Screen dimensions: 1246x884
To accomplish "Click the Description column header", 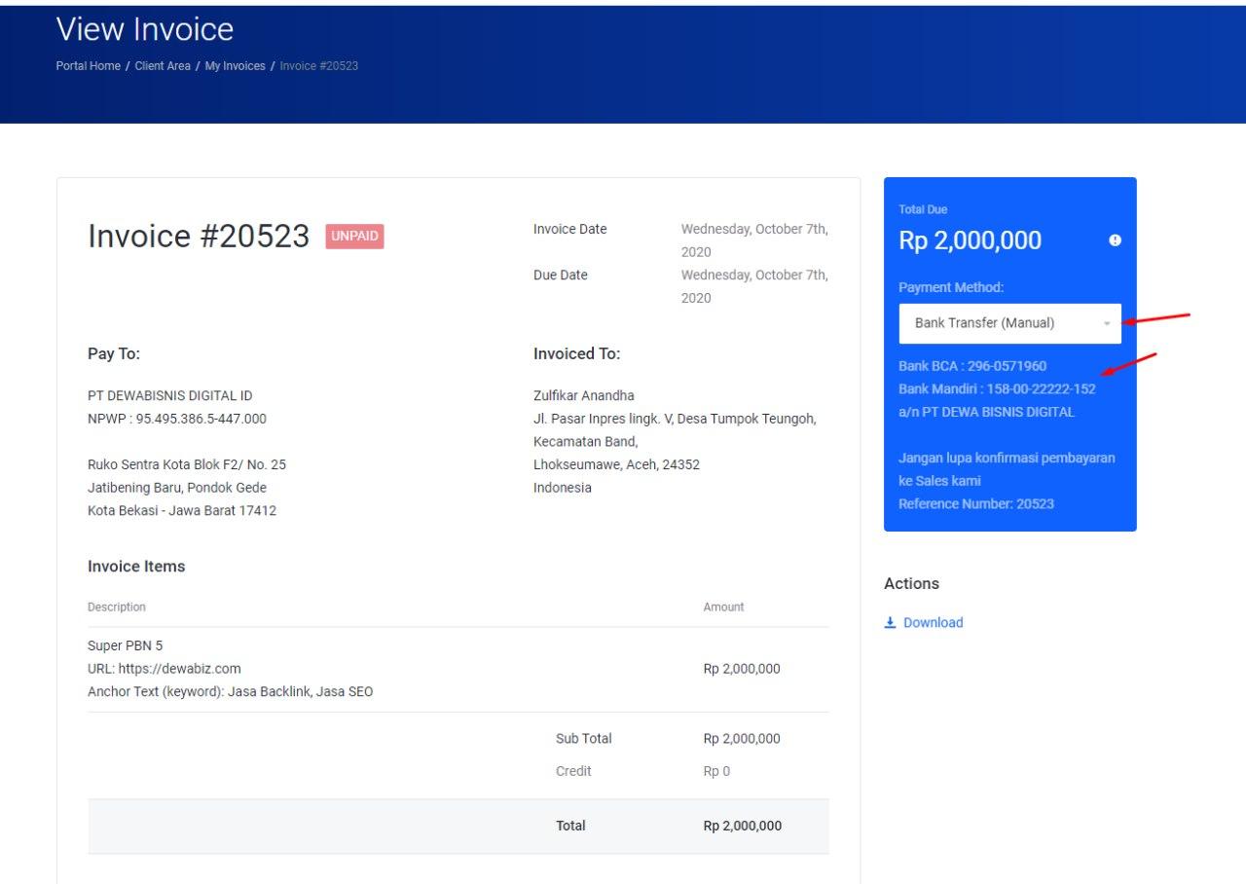I will pos(117,608).
